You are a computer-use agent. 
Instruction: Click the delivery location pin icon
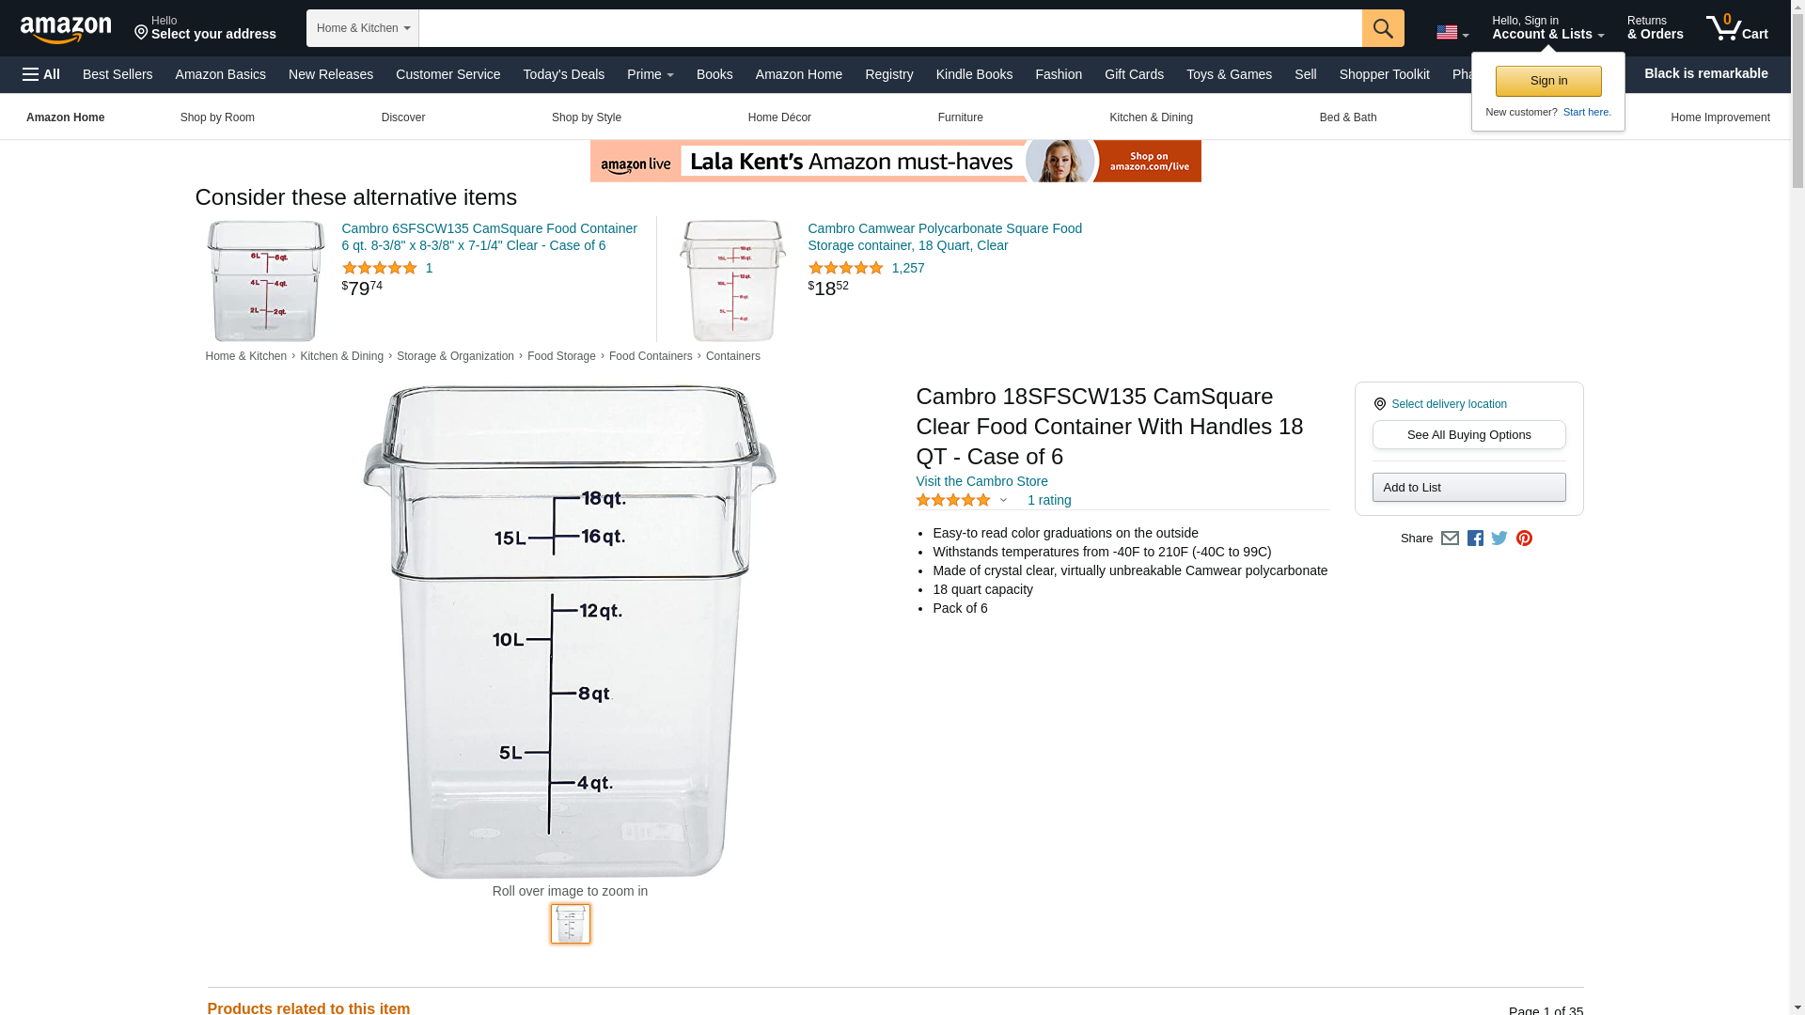coord(1379,404)
